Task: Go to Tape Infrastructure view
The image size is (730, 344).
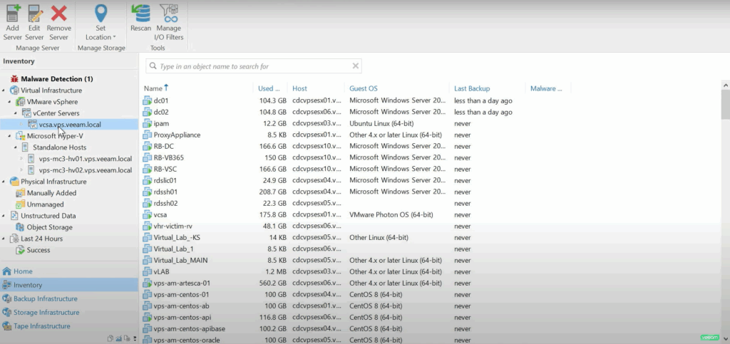Action: [x=41, y=326]
